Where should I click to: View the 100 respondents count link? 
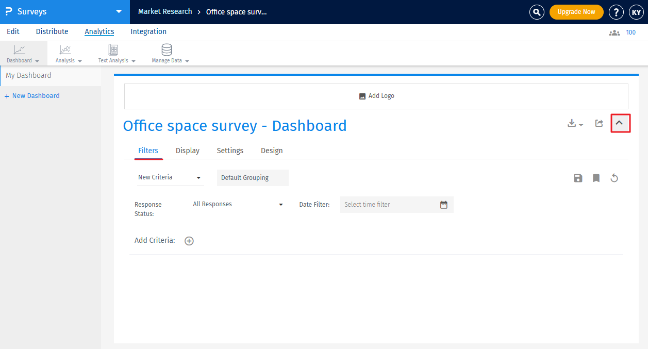[631, 32]
